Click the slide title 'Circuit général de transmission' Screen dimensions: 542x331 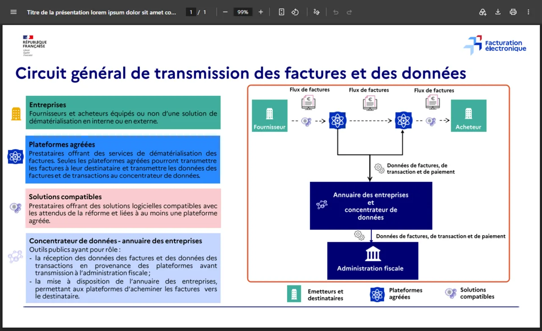[x=241, y=73]
